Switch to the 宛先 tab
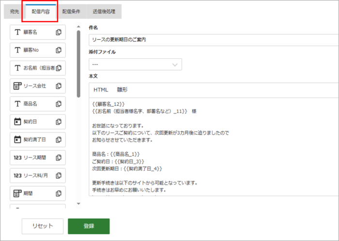The height and width of the screenshot is (241, 339). [x=15, y=12]
